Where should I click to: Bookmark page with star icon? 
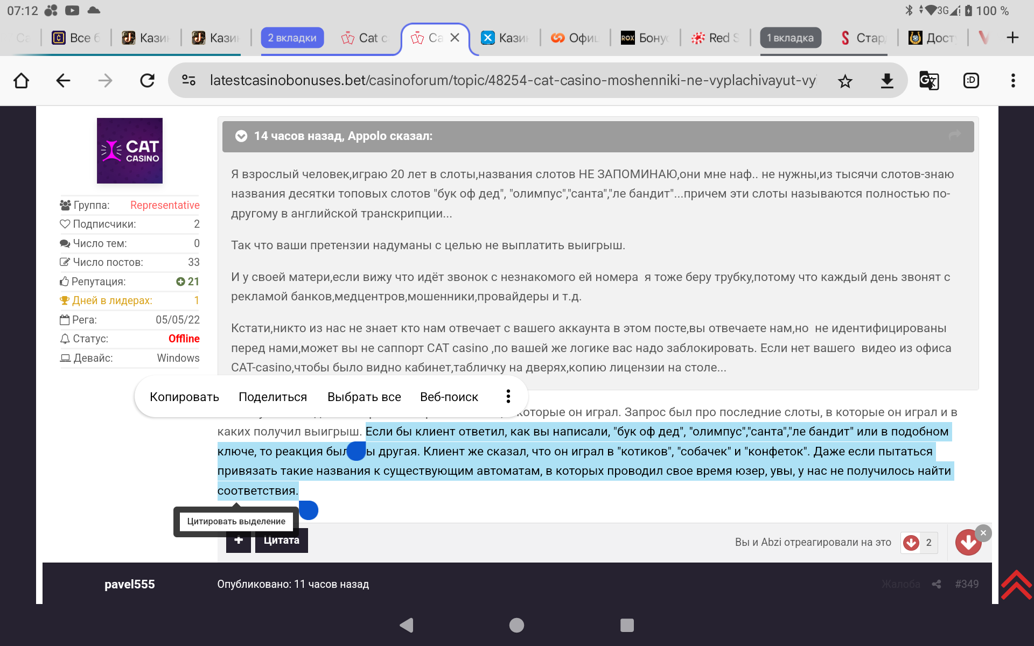[x=845, y=81]
